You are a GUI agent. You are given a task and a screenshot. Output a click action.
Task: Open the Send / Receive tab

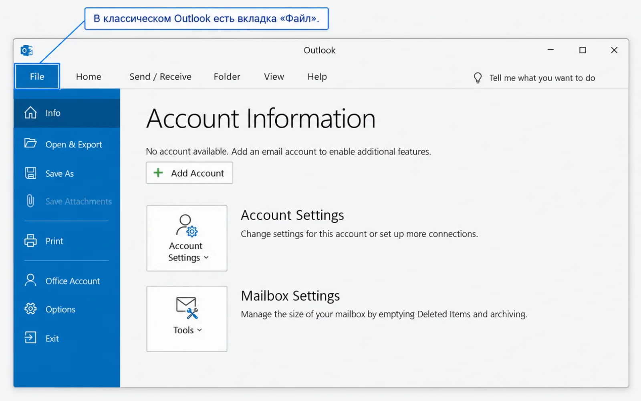coord(160,77)
